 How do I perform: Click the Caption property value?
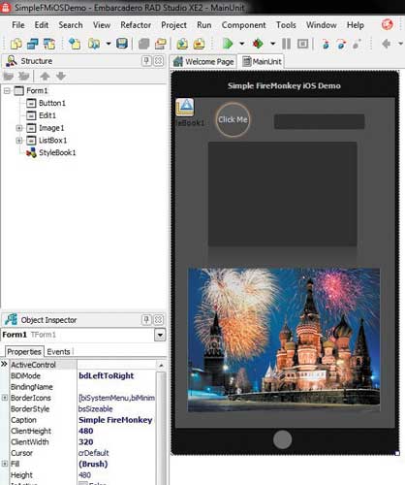[115, 420]
